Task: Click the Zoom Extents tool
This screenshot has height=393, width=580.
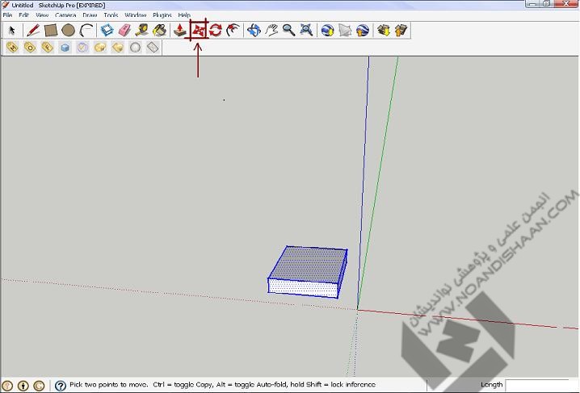Action: (306, 31)
